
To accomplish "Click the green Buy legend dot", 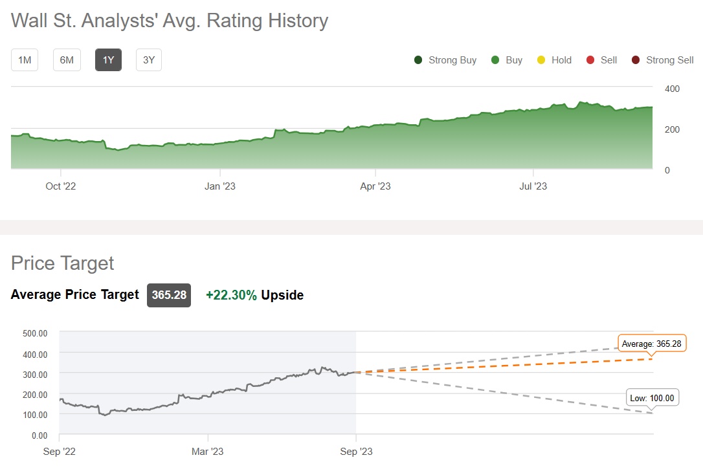I will (495, 60).
